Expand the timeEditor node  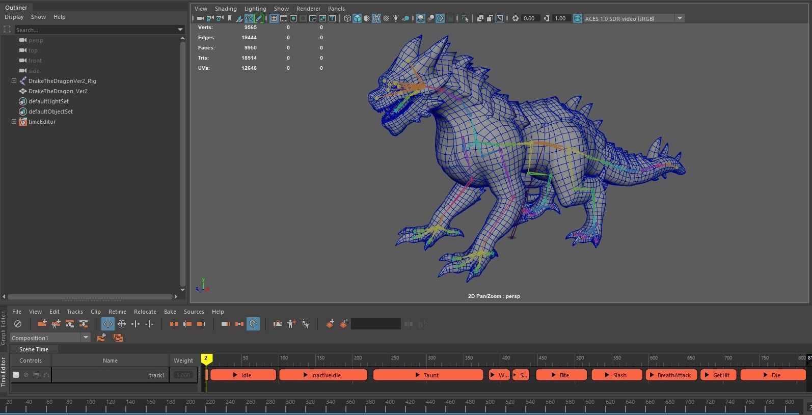tap(14, 122)
